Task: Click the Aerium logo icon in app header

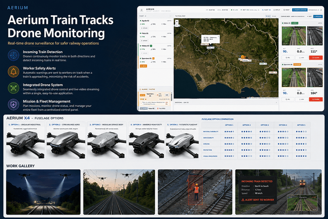Action: 141,10
